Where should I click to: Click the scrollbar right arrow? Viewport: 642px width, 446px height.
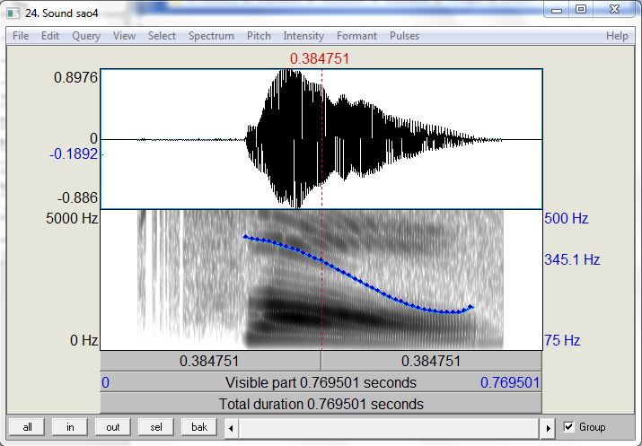coord(548,428)
